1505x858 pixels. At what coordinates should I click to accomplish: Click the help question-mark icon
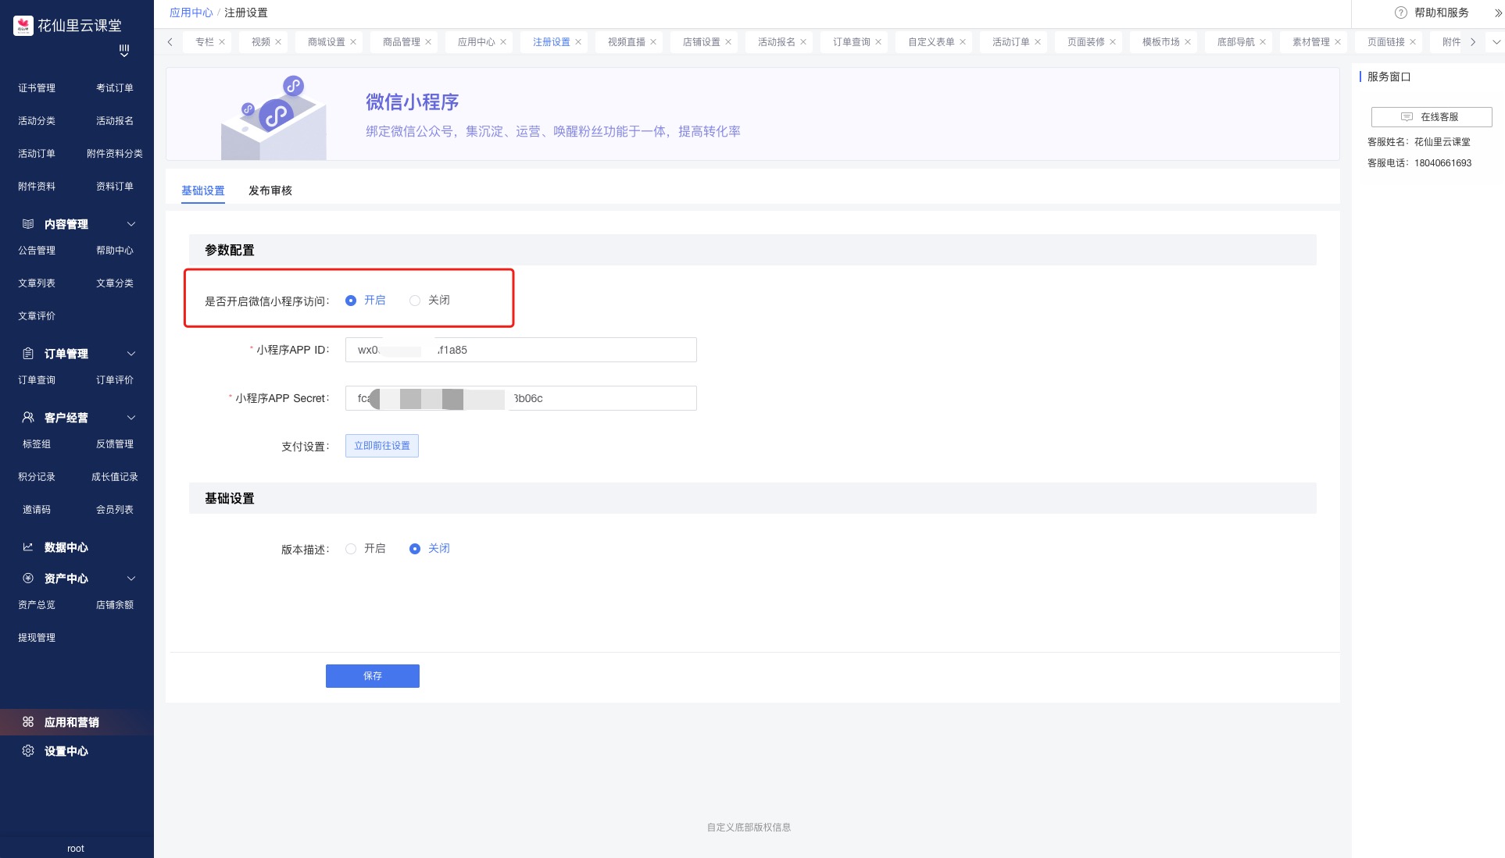point(1401,12)
